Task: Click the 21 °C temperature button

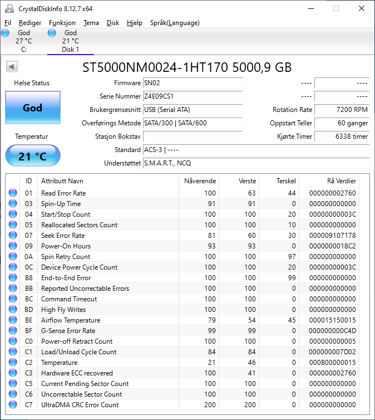Action: [32, 156]
